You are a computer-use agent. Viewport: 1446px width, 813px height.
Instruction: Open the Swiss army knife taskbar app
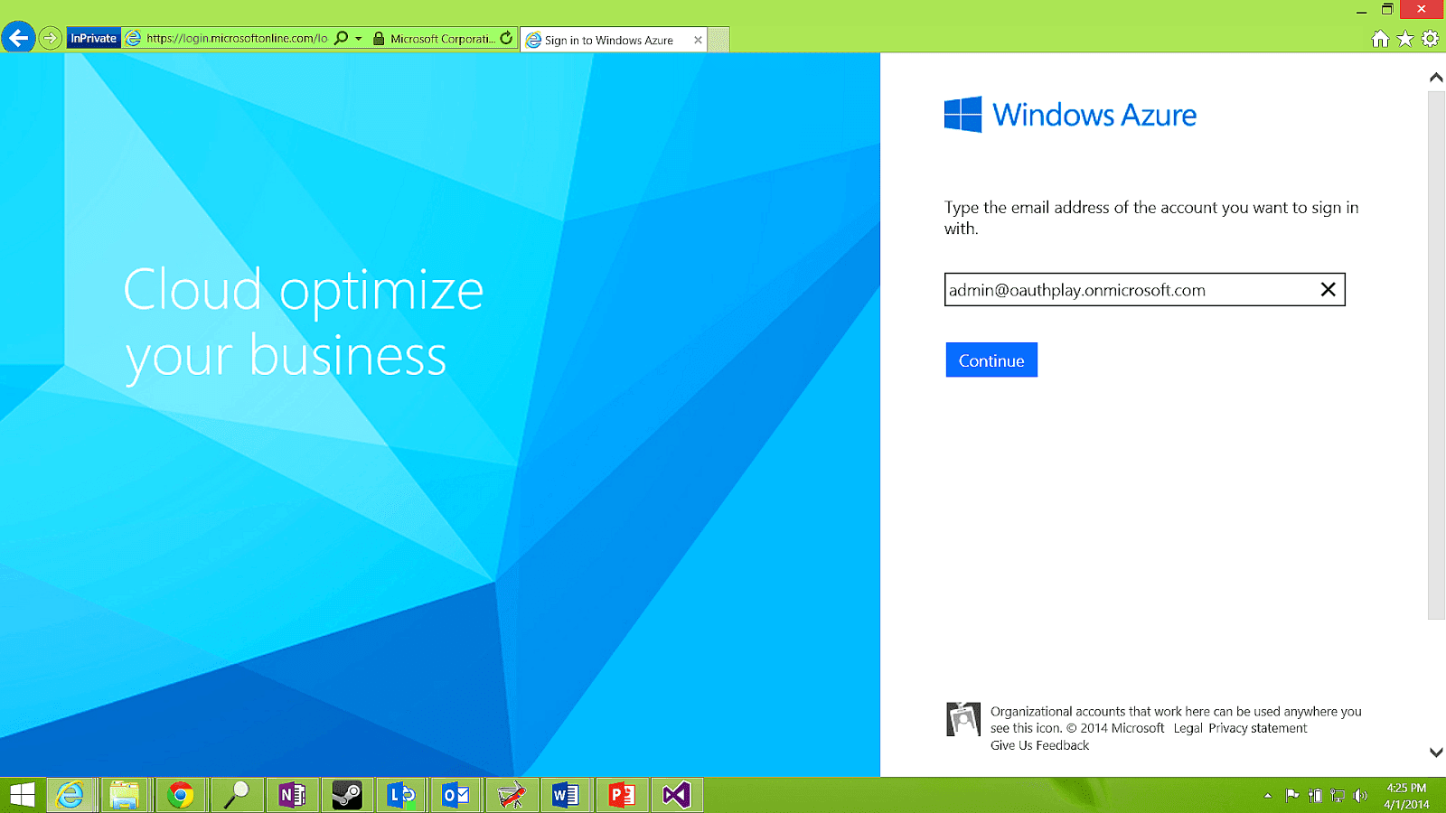512,795
